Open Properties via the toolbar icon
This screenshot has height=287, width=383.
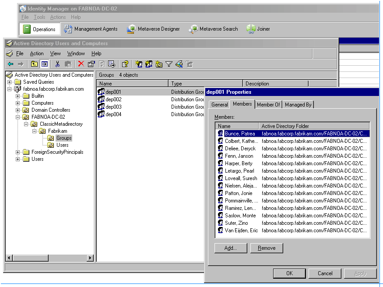tap(91, 64)
